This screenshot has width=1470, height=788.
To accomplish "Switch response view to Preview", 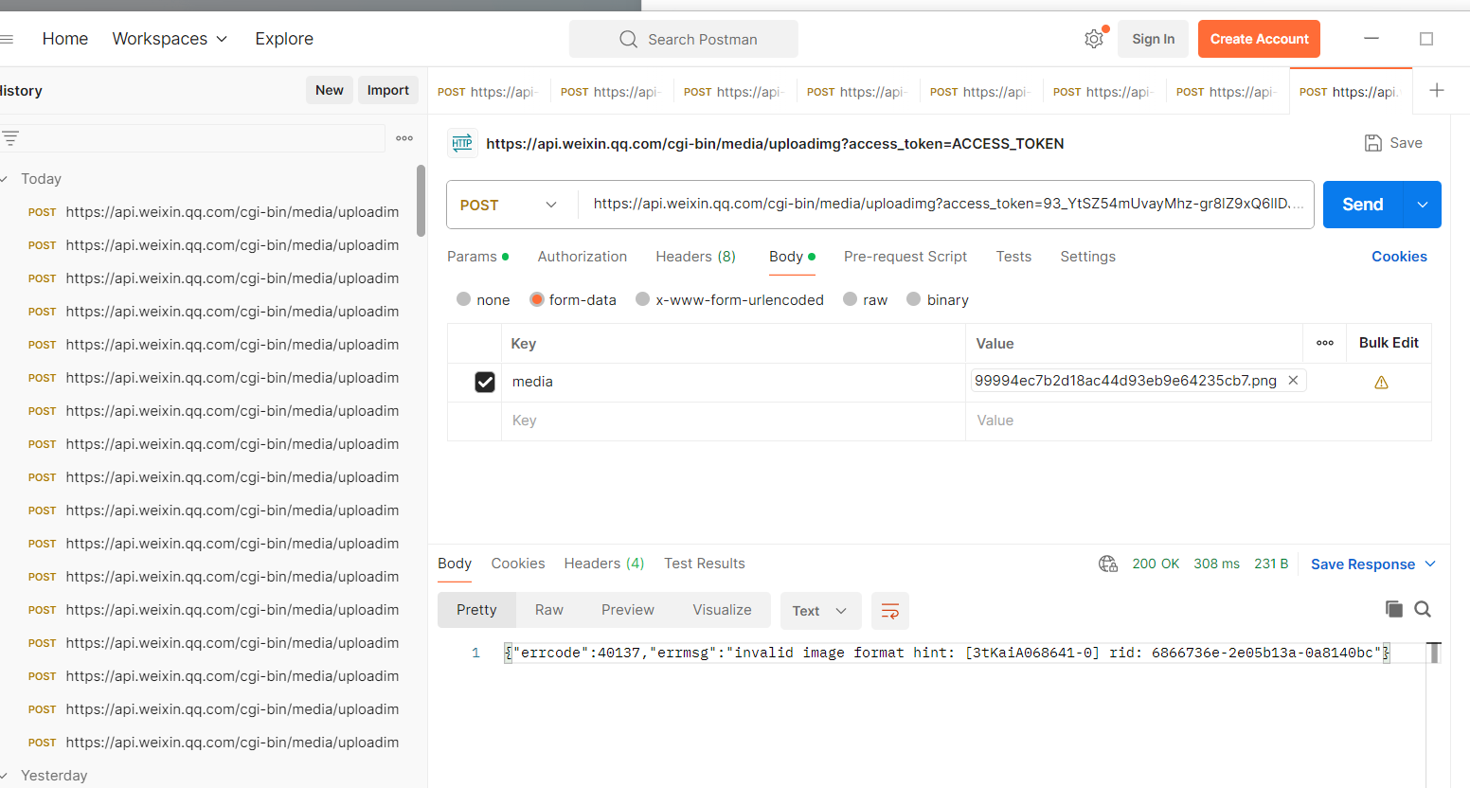I will click(628, 610).
